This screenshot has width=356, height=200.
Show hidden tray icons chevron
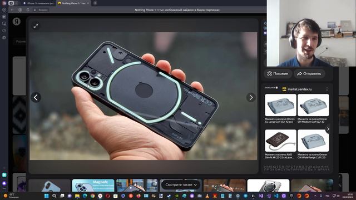point(315,196)
